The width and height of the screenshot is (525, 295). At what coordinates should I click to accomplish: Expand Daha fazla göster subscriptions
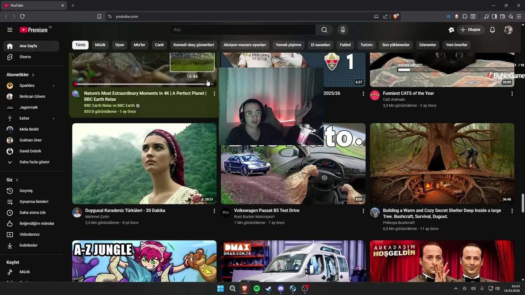(x=31, y=162)
